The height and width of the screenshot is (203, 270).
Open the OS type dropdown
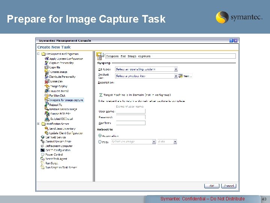[146, 69]
